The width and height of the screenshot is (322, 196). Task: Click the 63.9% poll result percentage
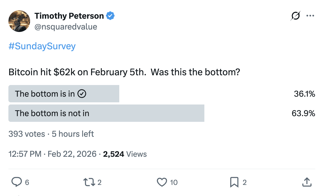tap(303, 113)
